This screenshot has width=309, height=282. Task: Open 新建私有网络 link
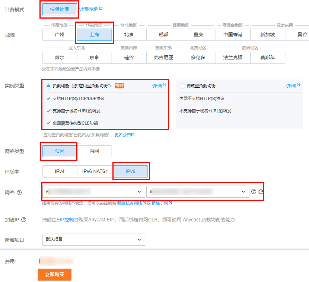(x=131, y=203)
